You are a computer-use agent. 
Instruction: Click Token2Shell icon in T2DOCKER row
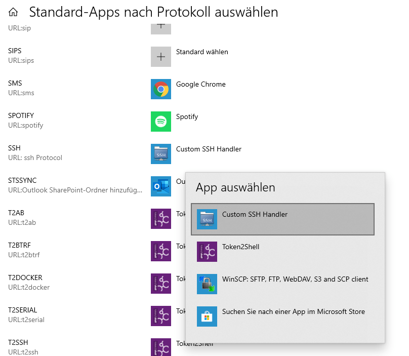click(160, 284)
